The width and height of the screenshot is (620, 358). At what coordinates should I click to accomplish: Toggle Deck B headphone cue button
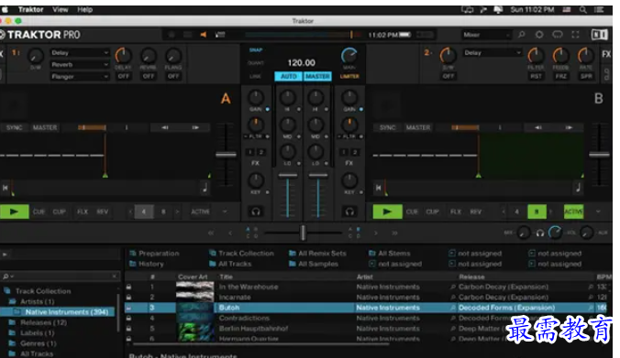coord(349,212)
